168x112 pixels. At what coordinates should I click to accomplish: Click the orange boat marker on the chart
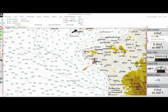(x=85, y=68)
